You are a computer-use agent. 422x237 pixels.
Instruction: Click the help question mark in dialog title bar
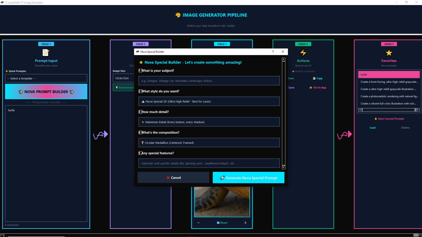(273, 52)
